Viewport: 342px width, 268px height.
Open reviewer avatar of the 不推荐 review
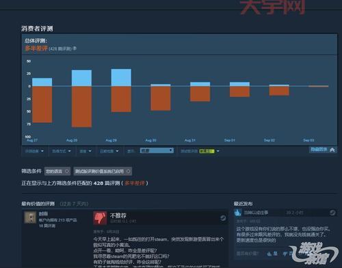pyautogui.click(x=30, y=218)
